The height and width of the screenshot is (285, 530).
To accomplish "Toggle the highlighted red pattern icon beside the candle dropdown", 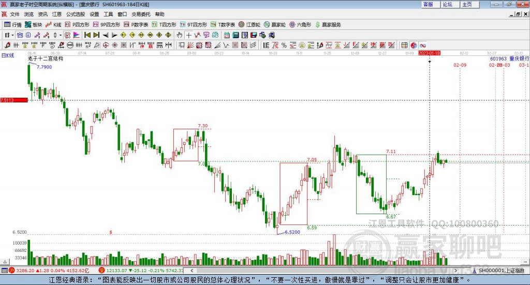I will (68, 35).
